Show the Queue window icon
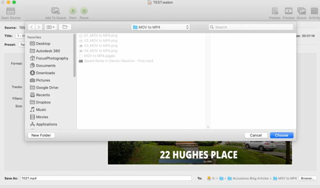320x188 pixels. pos(301,11)
